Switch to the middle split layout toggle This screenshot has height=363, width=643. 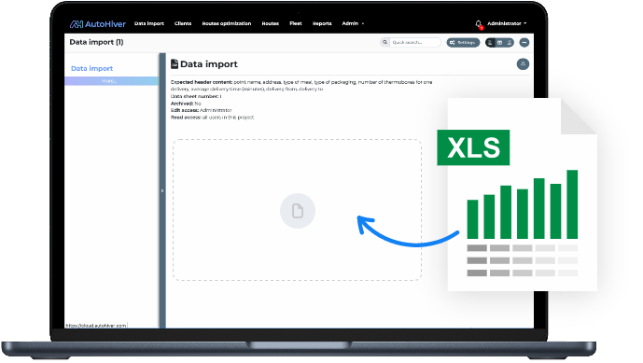click(x=499, y=43)
